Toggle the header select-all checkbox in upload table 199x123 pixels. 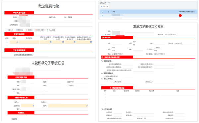tap(103, 12)
